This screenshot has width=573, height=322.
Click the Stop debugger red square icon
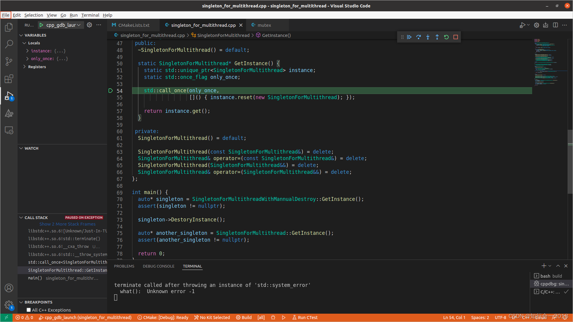455,37
